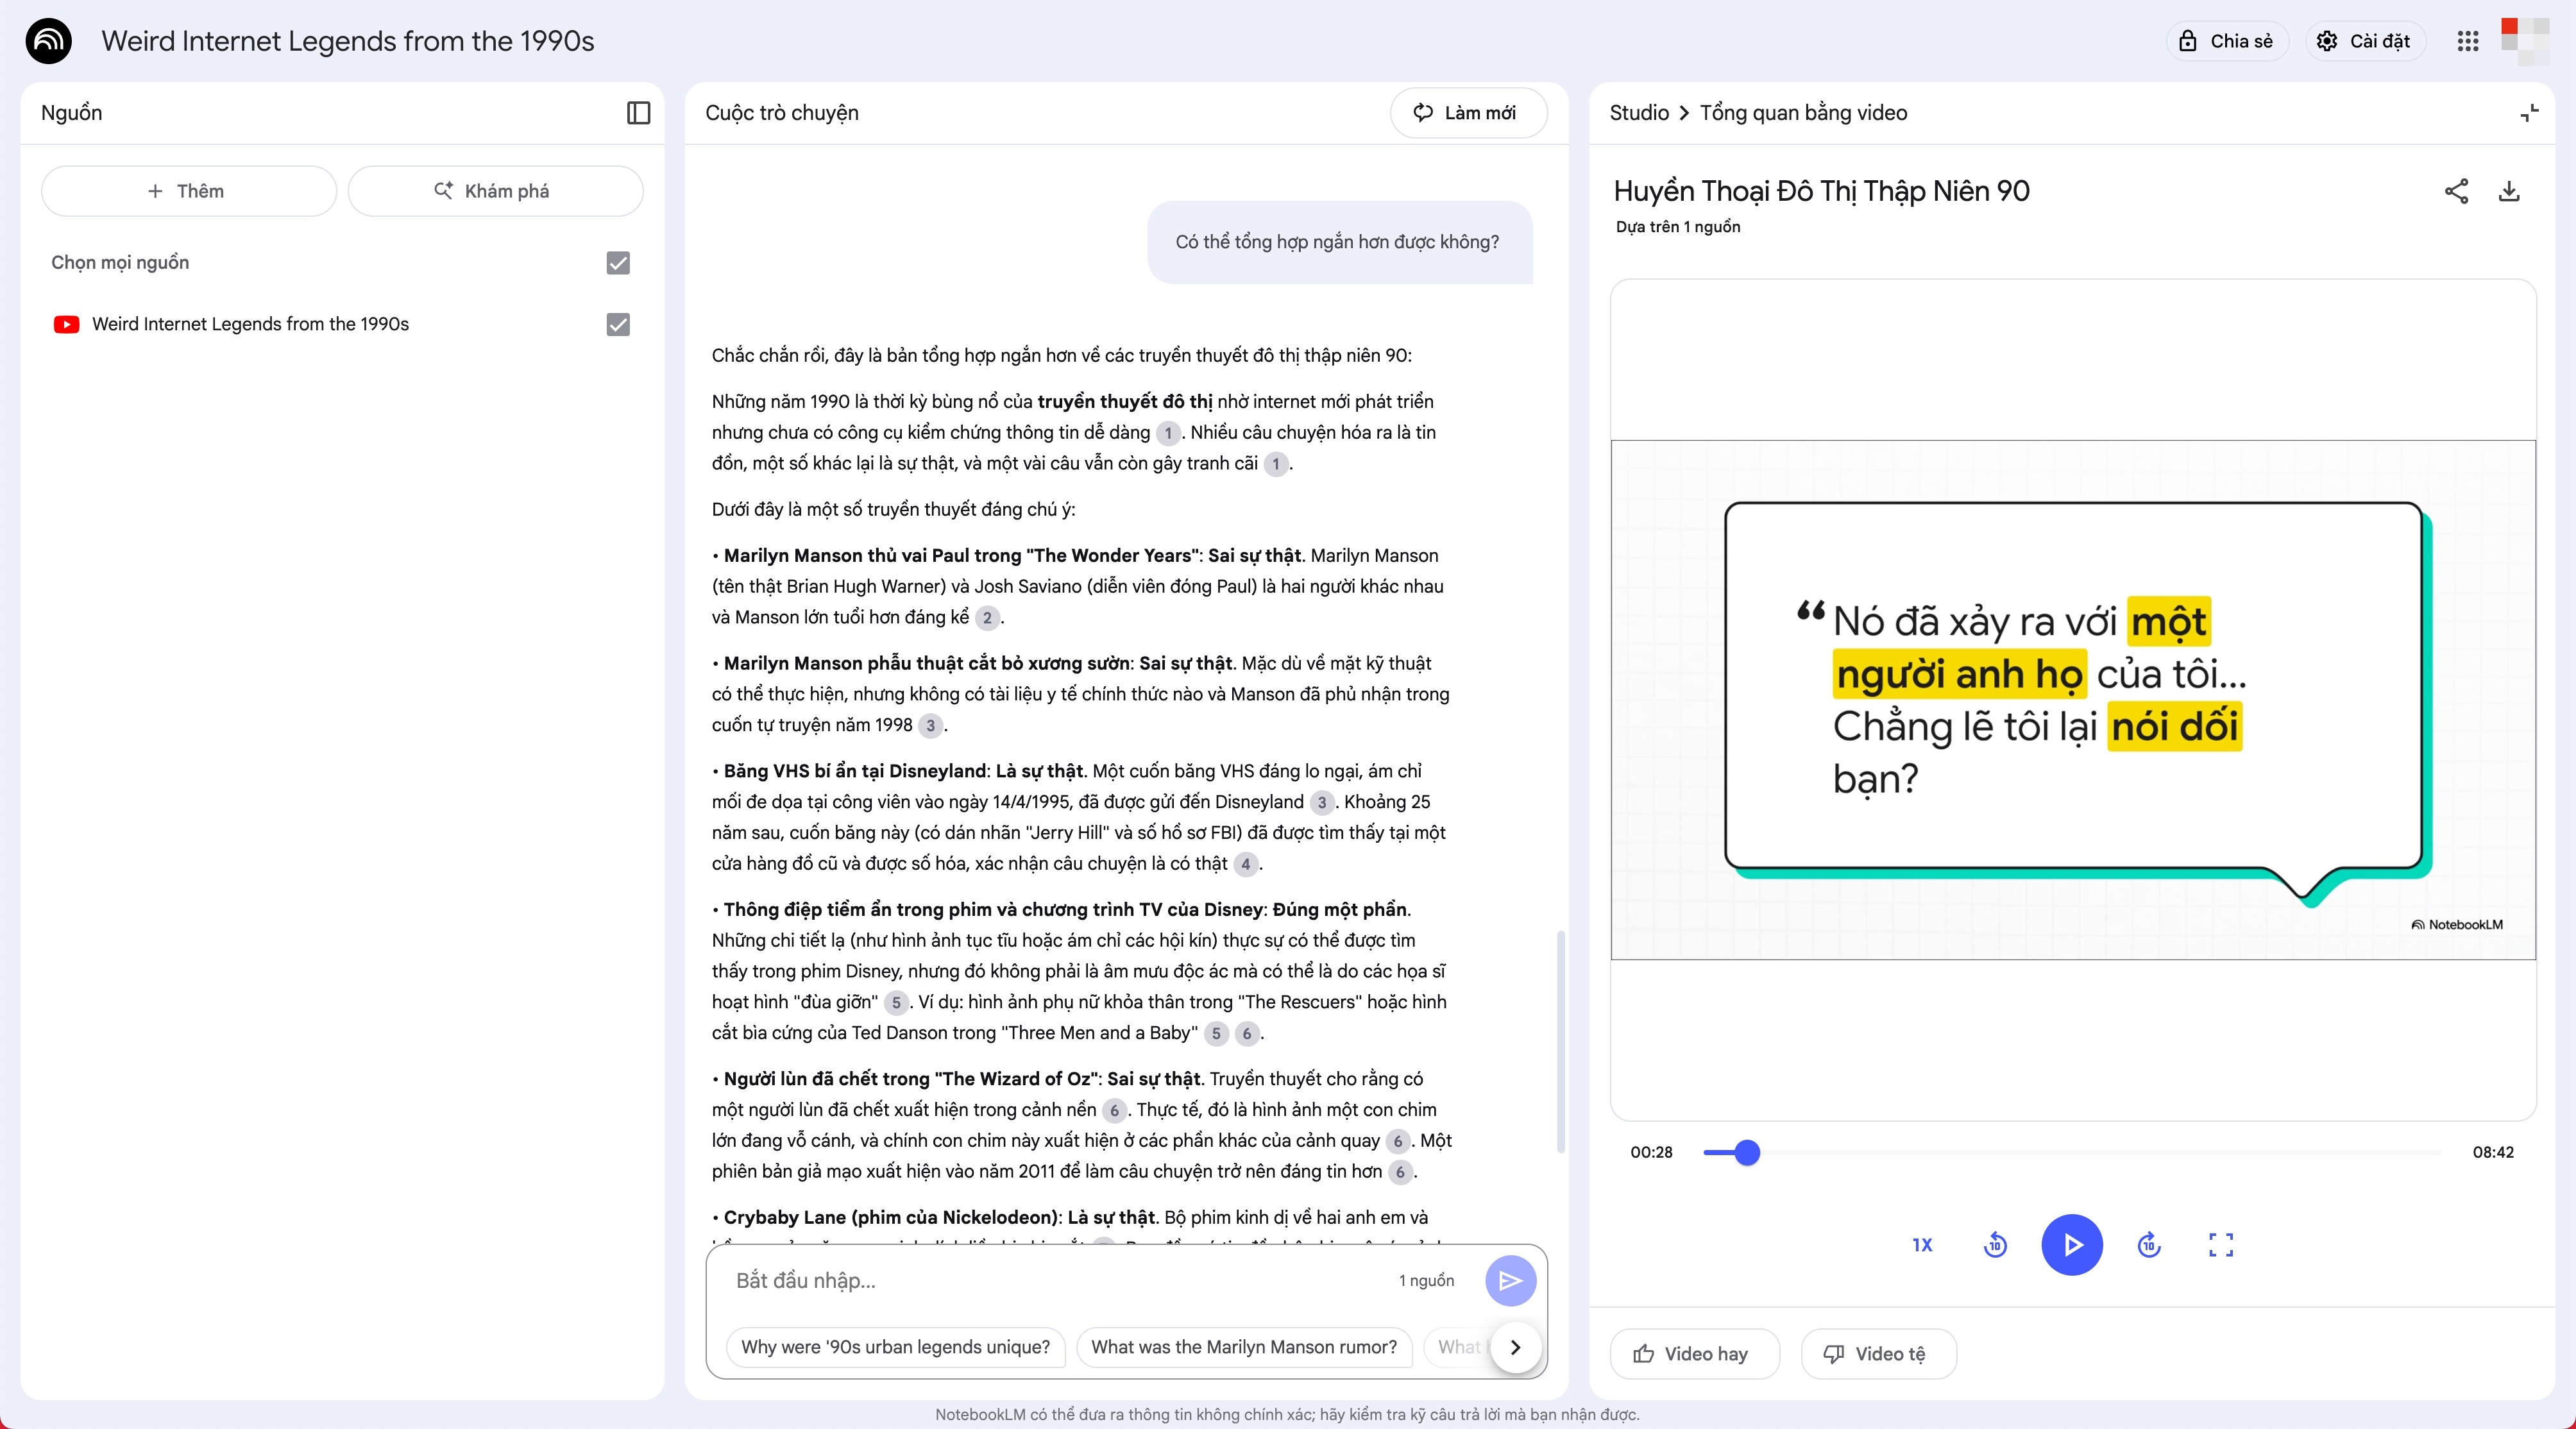The image size is (2576, 1429).
Task: Click citation 4 after 'câu chuyện là có thật'
Action: pos(1246,864)
